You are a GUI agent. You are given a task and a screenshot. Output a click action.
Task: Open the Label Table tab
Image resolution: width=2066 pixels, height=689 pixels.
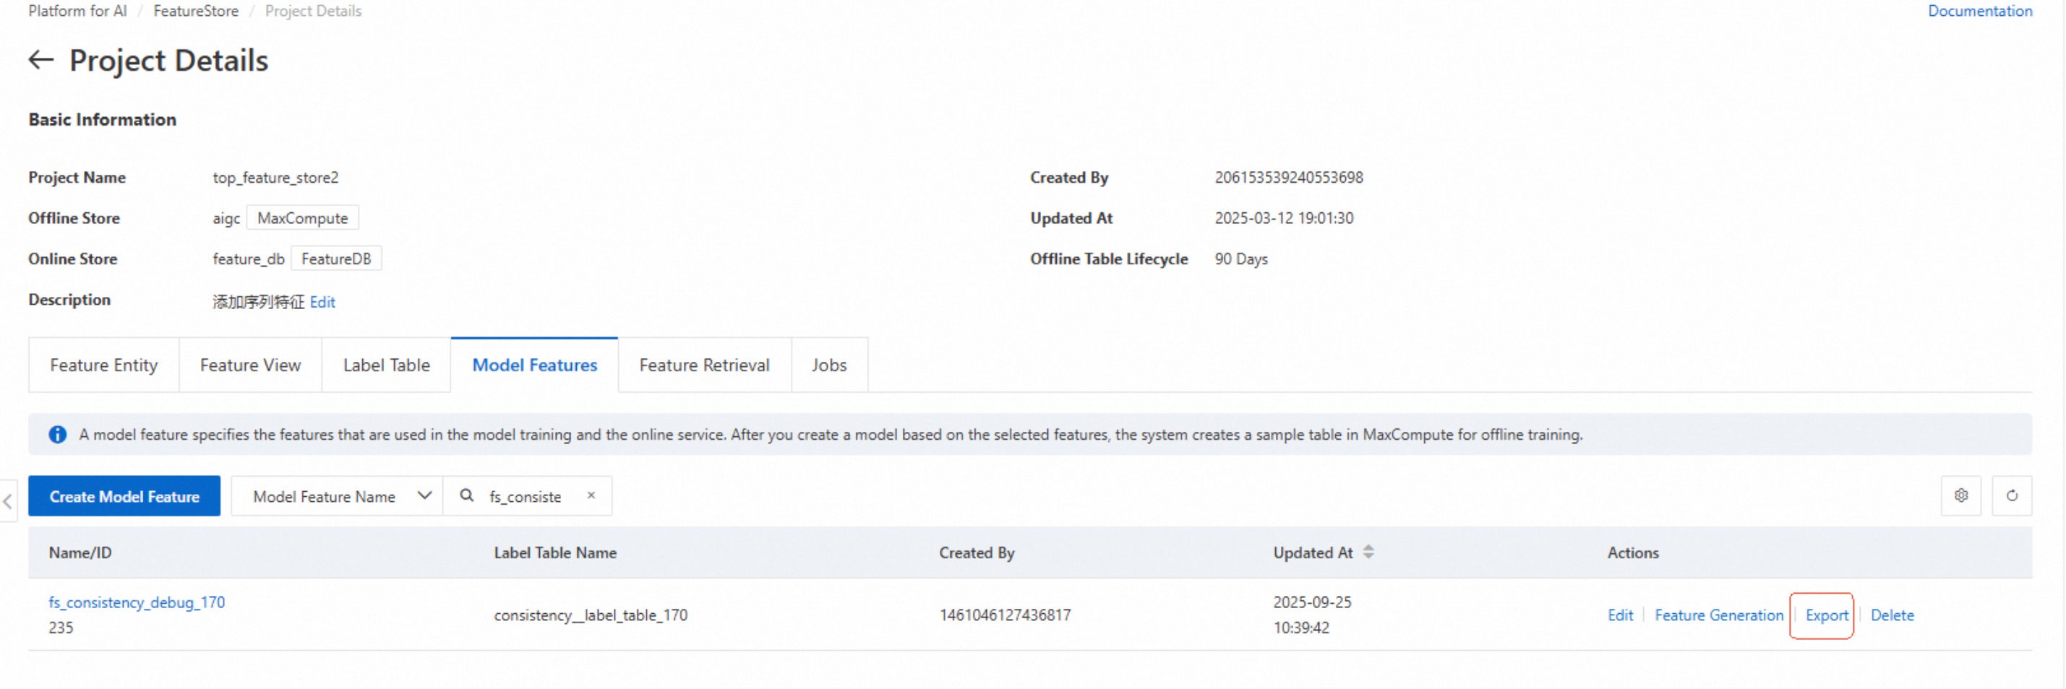pos(386,365)
